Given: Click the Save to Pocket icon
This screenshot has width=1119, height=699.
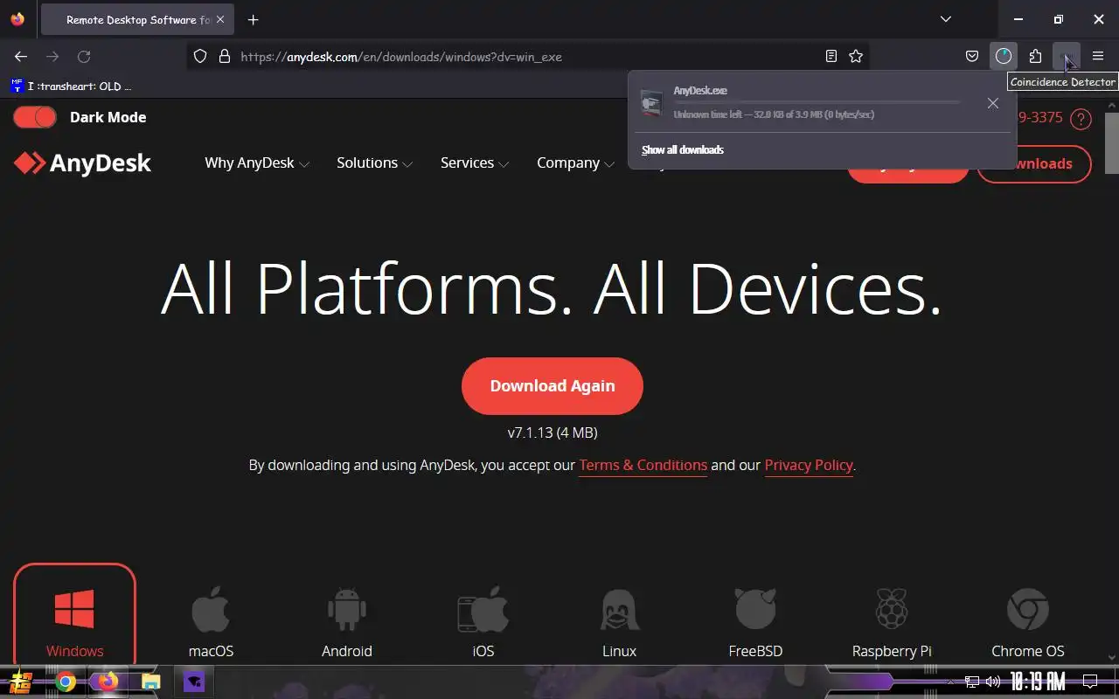Looking at the screenshot, I should tap(971, 56).
